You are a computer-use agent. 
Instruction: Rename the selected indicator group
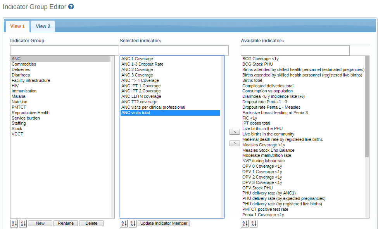tap(66, 224)
